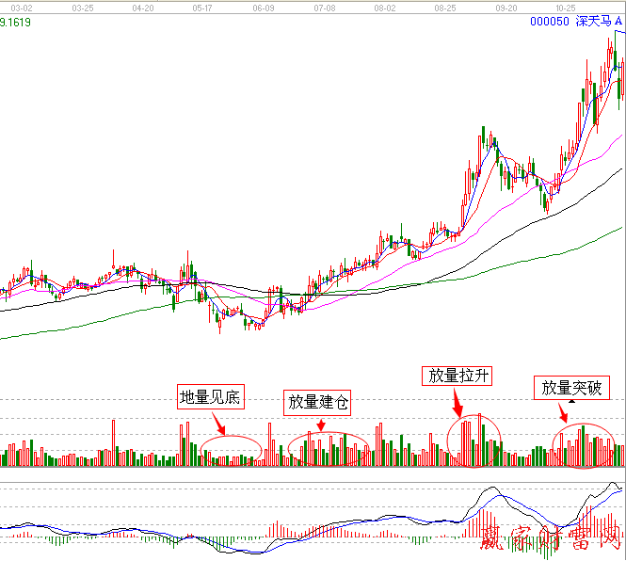
Task: Click the 06-09 date marker
Action: click(x=265, y=7)
